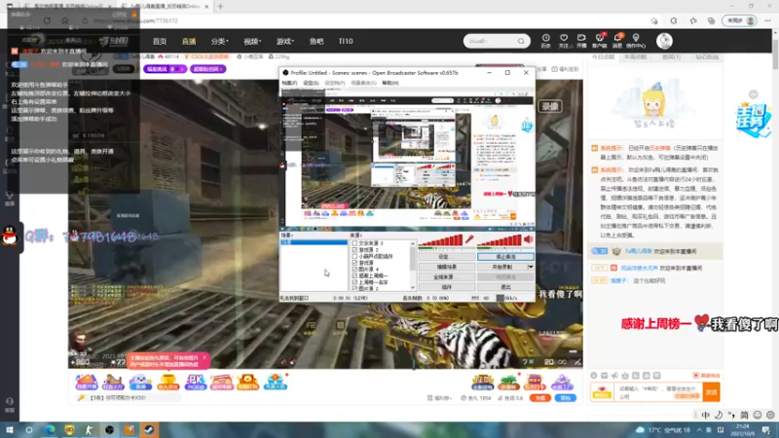Open the 帮助(H) menu in OBS
This screenshot has width=779, height=438.
coord(390,83)
